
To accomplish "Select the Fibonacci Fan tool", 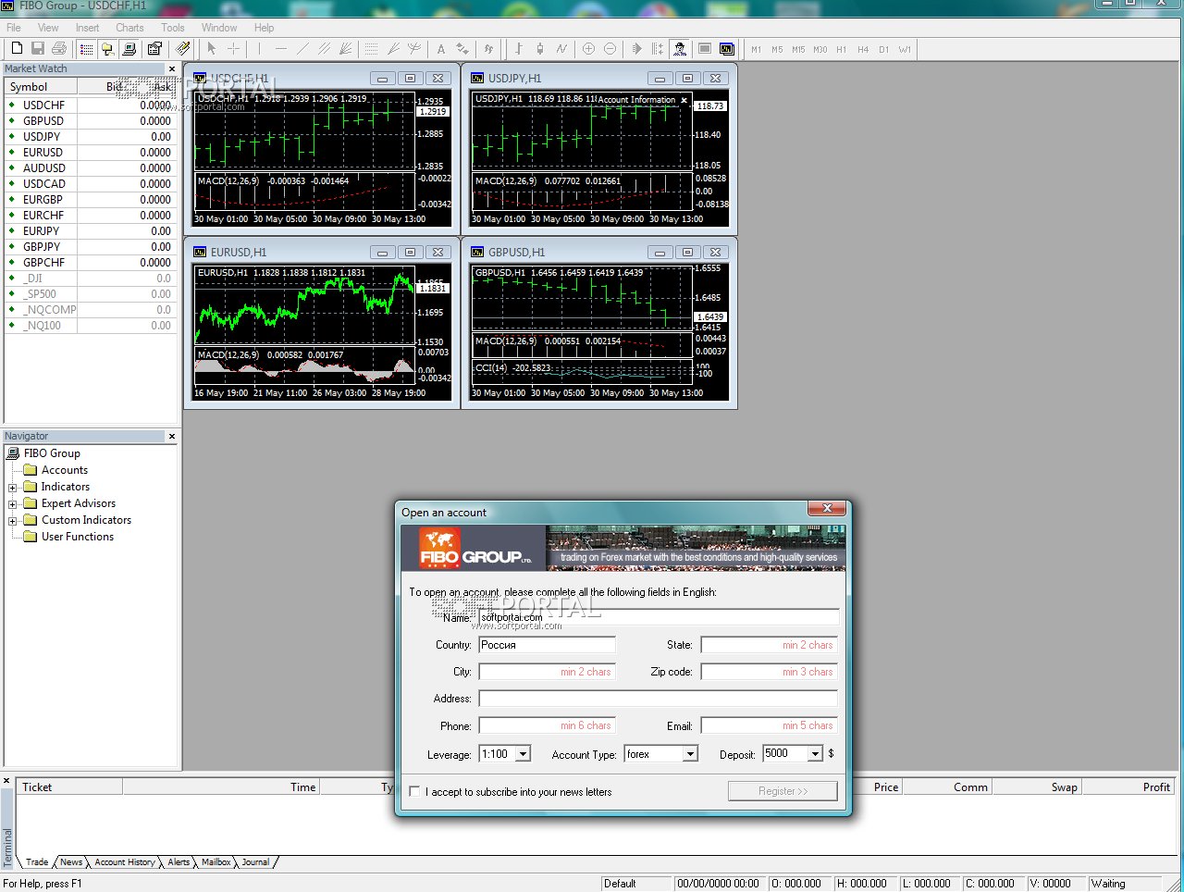I will [393, 48].
